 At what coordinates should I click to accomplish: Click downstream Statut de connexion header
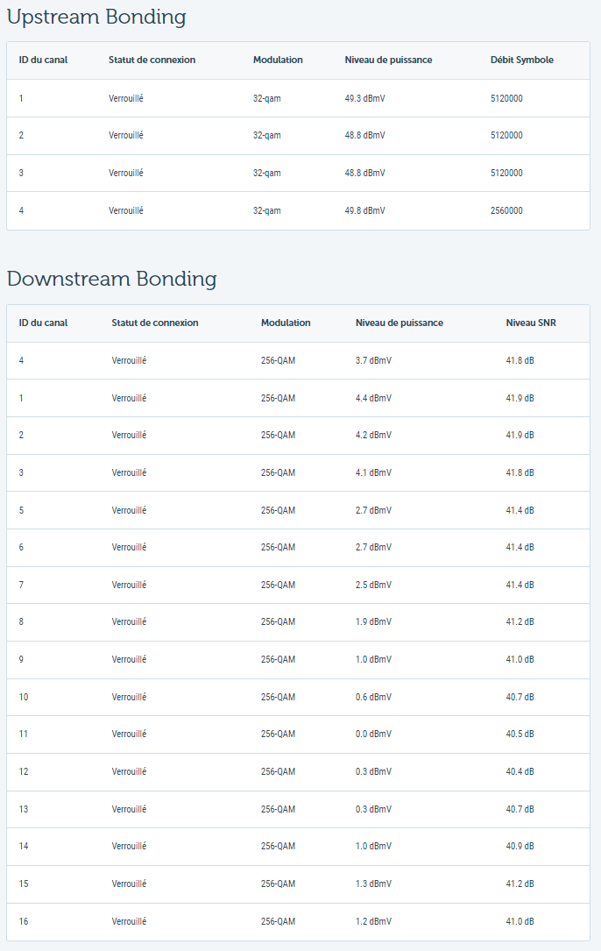coord(155,323)
